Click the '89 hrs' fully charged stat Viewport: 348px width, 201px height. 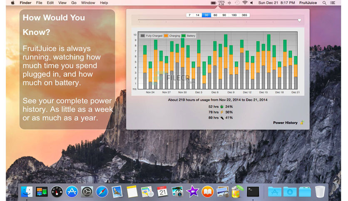point(213,118)
